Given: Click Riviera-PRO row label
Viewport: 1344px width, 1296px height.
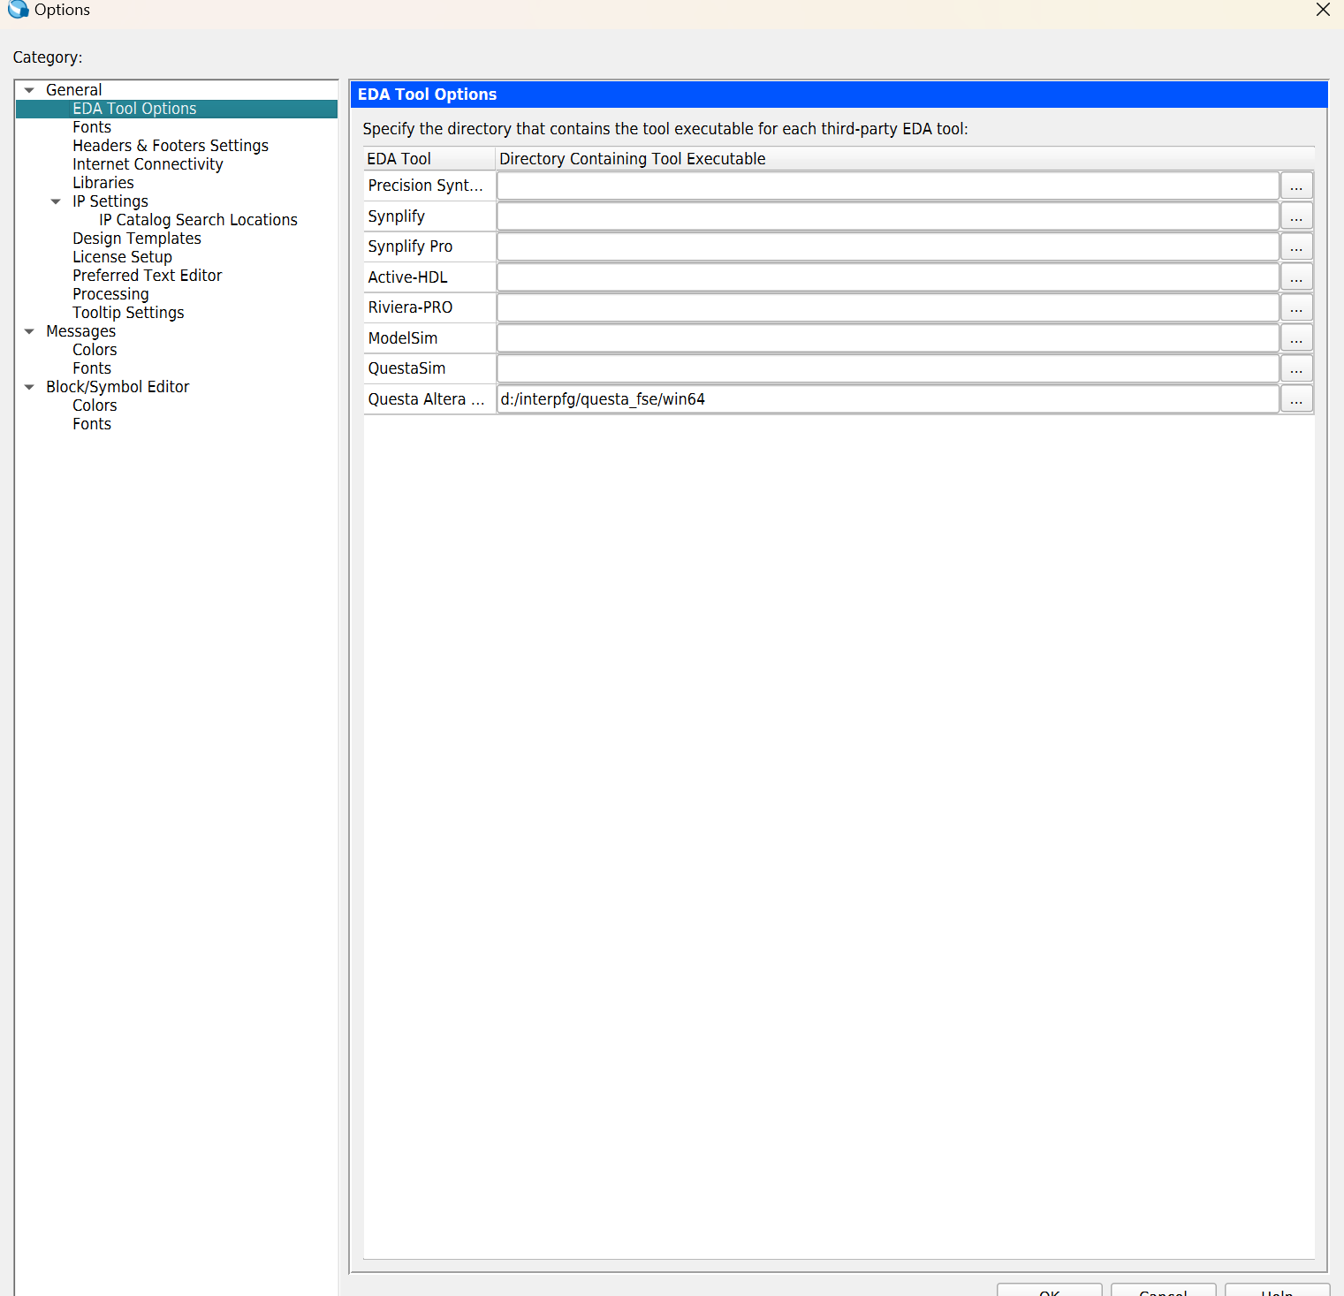Looking at the screenshot, I should click(410, 307).
